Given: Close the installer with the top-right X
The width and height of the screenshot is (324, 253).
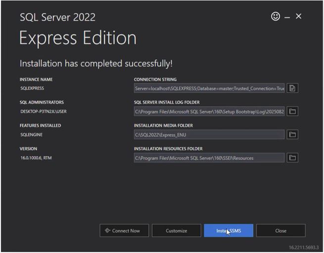Looking at the screenshot, I should [x=298, y=16].
